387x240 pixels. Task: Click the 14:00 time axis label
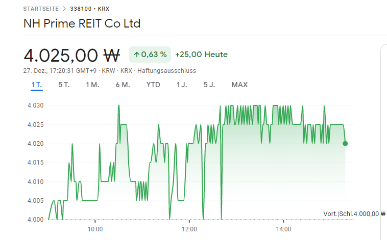(283, 229)
